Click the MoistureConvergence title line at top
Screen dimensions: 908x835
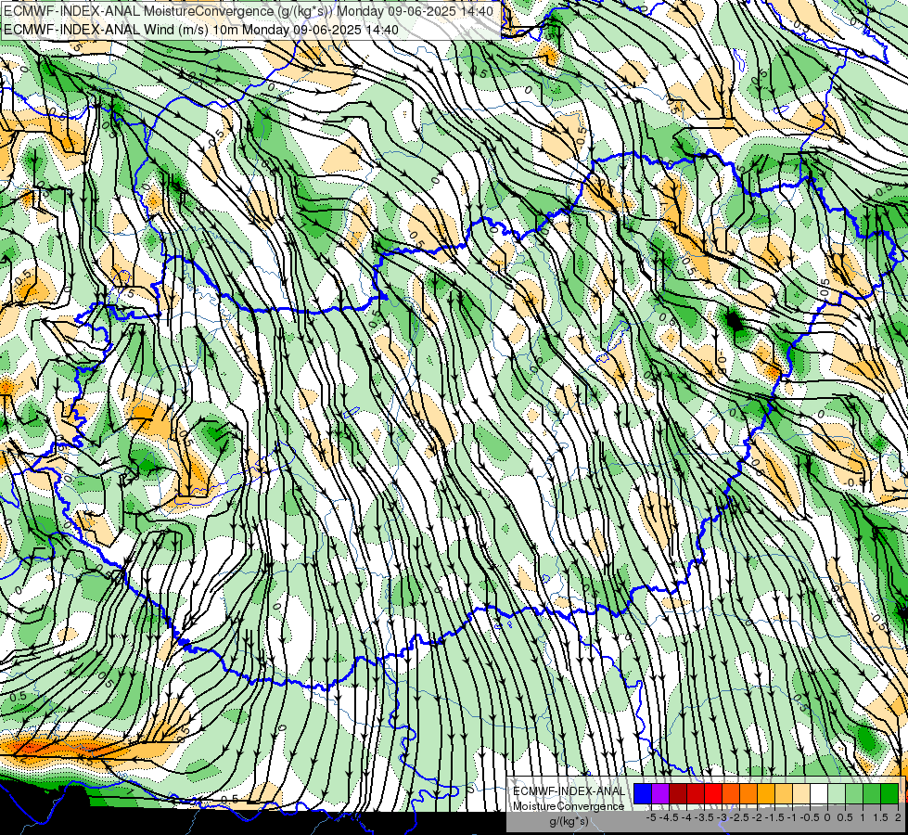pyautogui.click(x=248, y=11)
